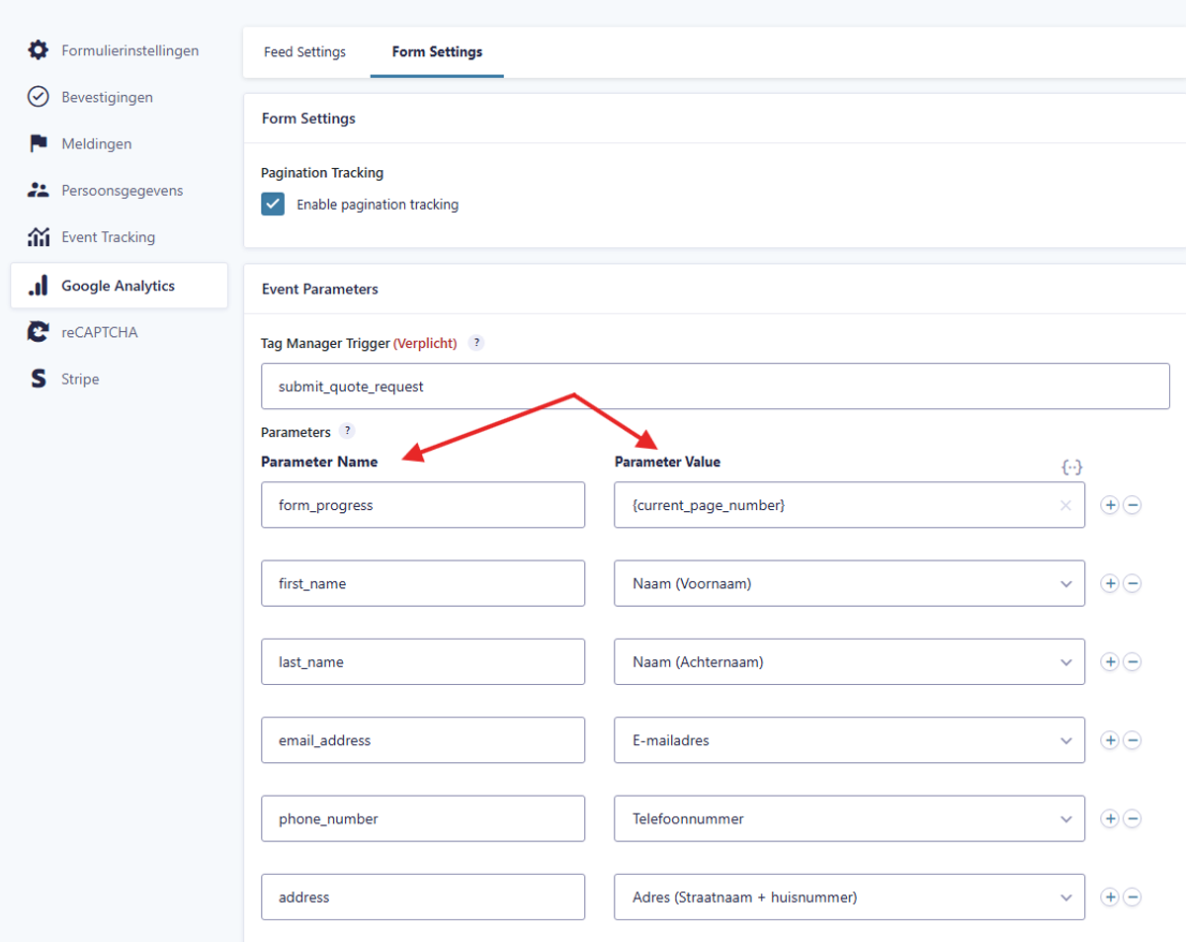Add a row after form_progress
The width and height of the screenshot is (1186, 942).
[x=1110, y=505]
